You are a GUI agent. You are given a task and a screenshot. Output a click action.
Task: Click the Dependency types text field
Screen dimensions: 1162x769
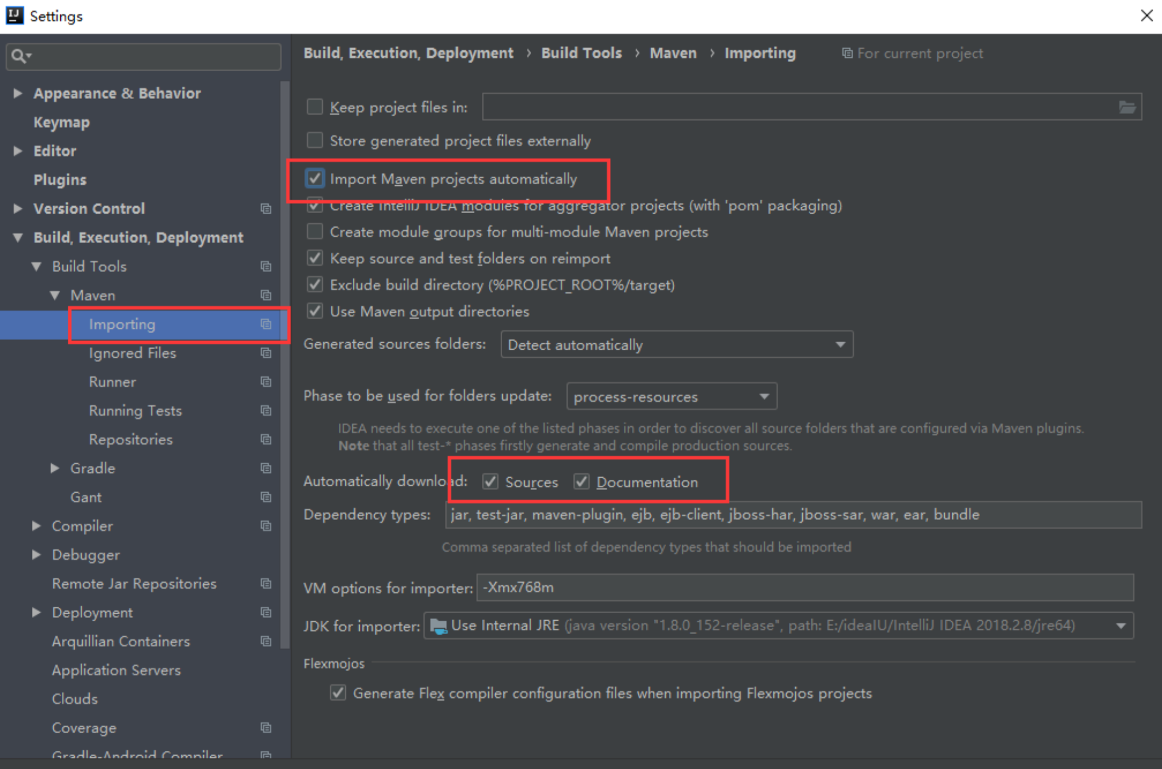[793, 515]
